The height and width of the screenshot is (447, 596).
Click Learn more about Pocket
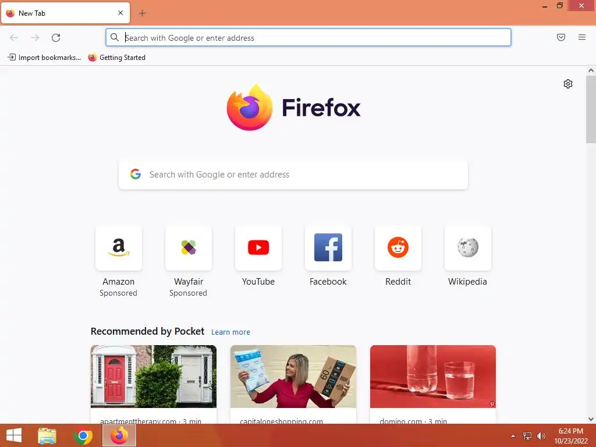click(230, 332)
